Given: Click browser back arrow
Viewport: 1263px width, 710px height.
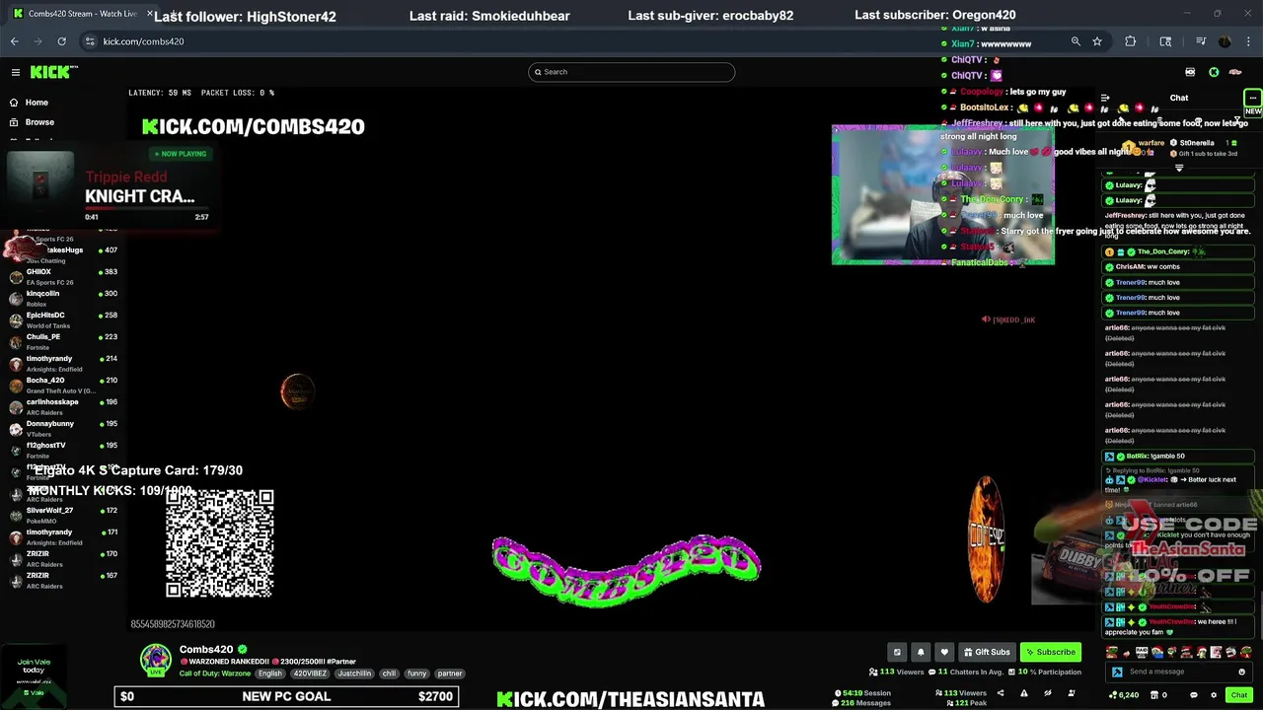Looking at the screenshot, I should (14, 41).
